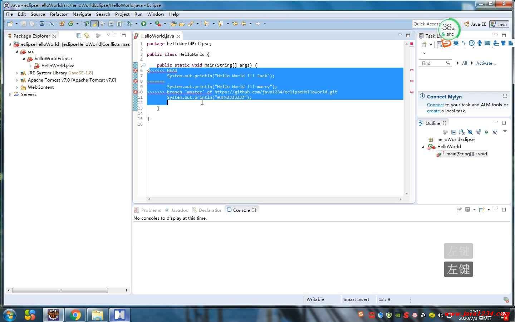Screen dimensions: 515x322
Task: Click the create local task link
Action: (x=433, y=111)
